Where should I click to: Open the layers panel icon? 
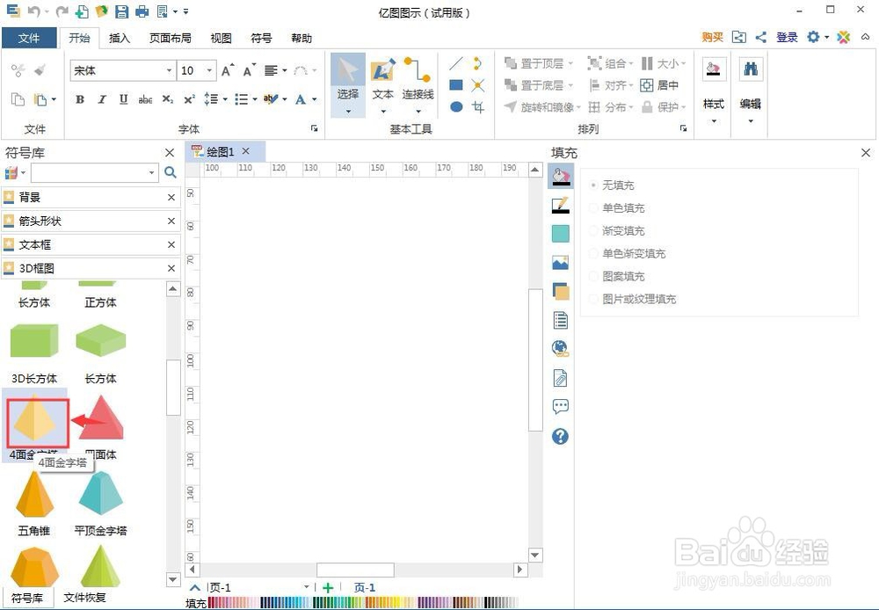tap(560, 292)
